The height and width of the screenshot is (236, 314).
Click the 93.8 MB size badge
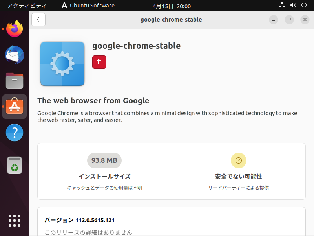pos(104,160)
